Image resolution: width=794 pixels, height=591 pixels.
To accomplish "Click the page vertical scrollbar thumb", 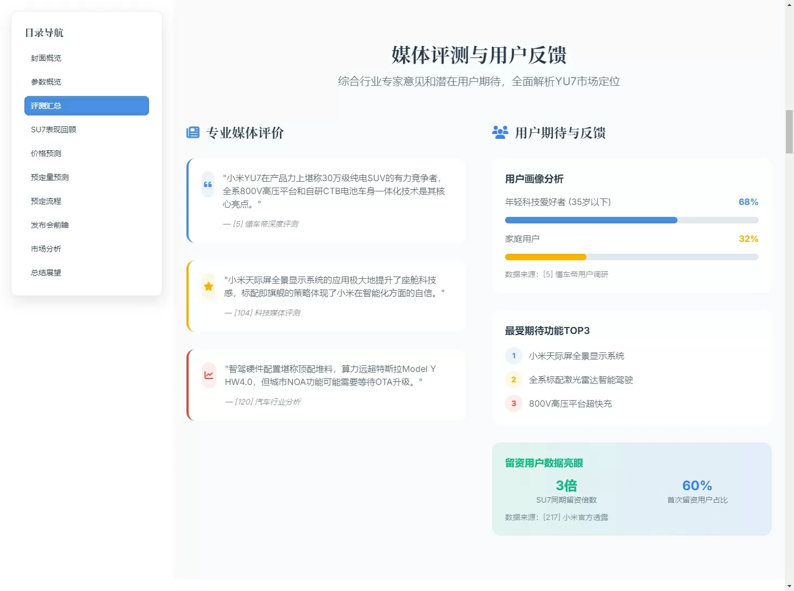I will (789, 132).
